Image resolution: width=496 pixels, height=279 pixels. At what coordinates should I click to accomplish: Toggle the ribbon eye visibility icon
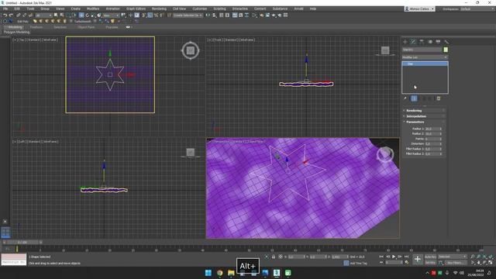click(128, 27)
